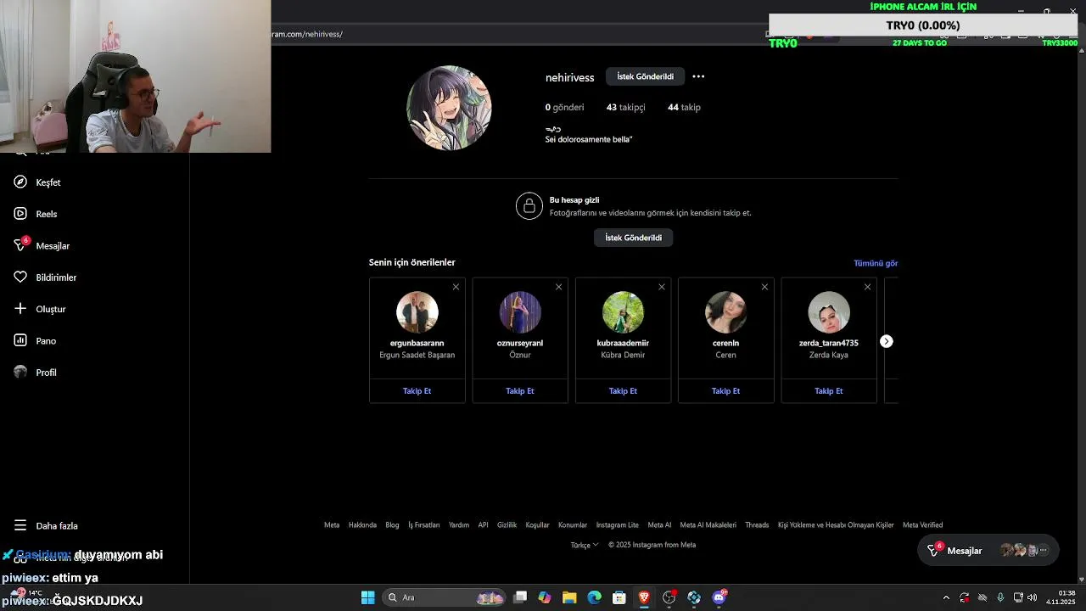Open Meta Verified footer link
Image resolution: width=1086 pixels, height=611 pixels.
pos(922,524)
